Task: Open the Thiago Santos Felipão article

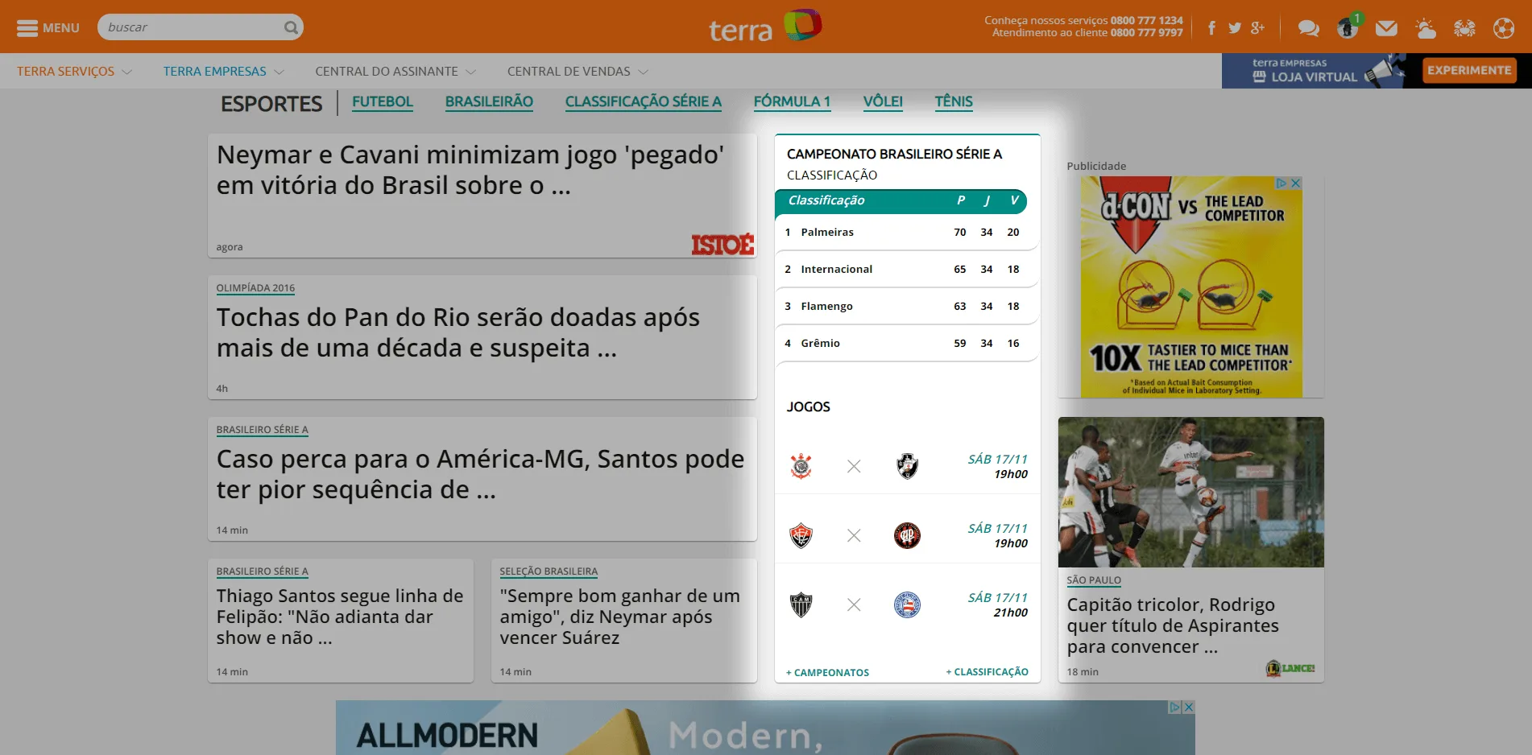Action: coord(340,617)
